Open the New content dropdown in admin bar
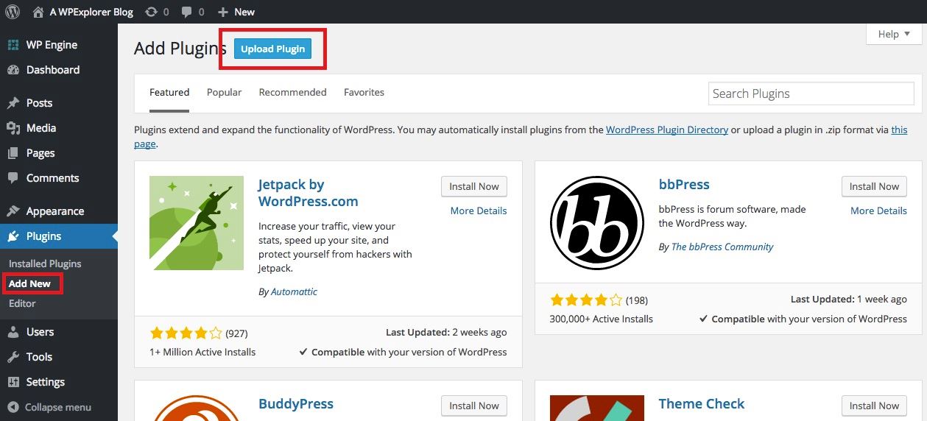This screenshot has height=421, width=927. tap(236, 11)
